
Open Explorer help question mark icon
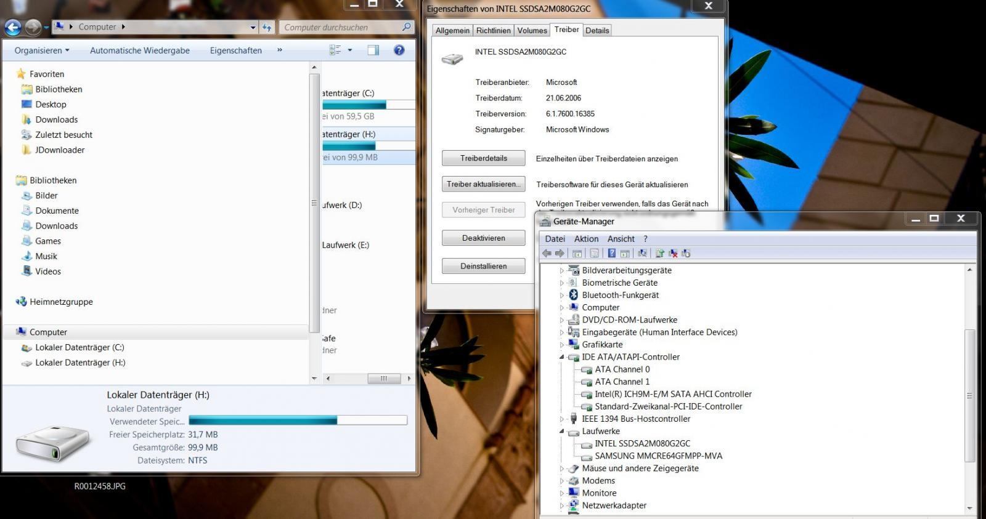tap(399, 50)
